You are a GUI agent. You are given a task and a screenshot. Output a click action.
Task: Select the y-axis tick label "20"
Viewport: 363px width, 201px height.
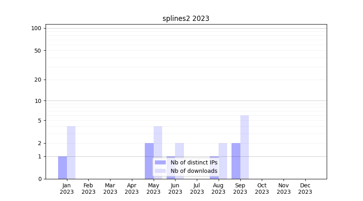pos(38,80)
